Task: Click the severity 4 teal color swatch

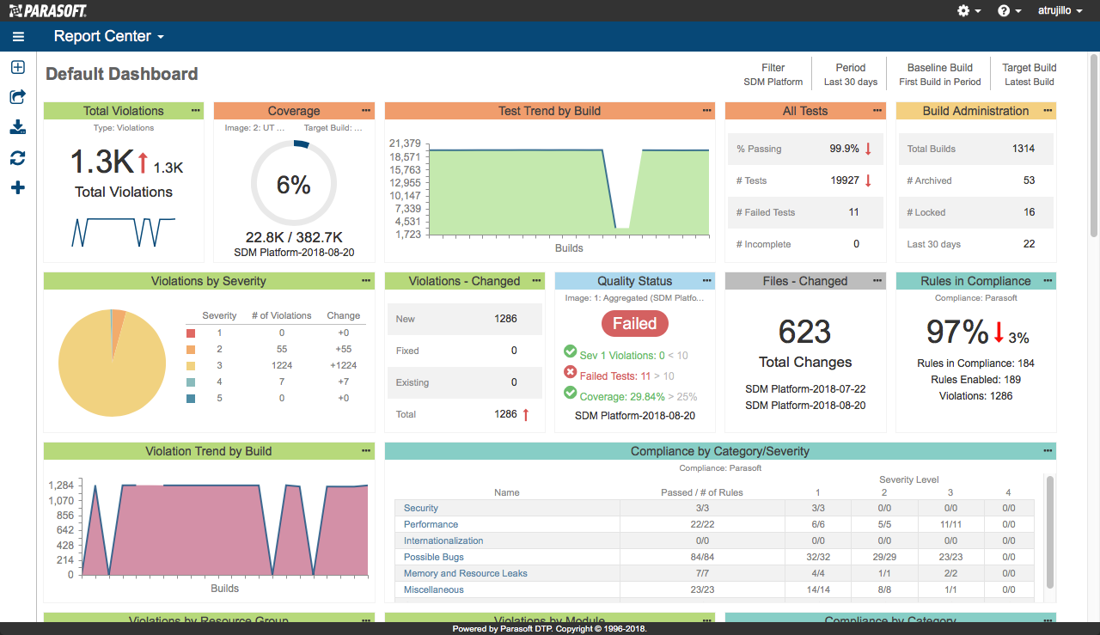Action: click(x=191, y=382)
